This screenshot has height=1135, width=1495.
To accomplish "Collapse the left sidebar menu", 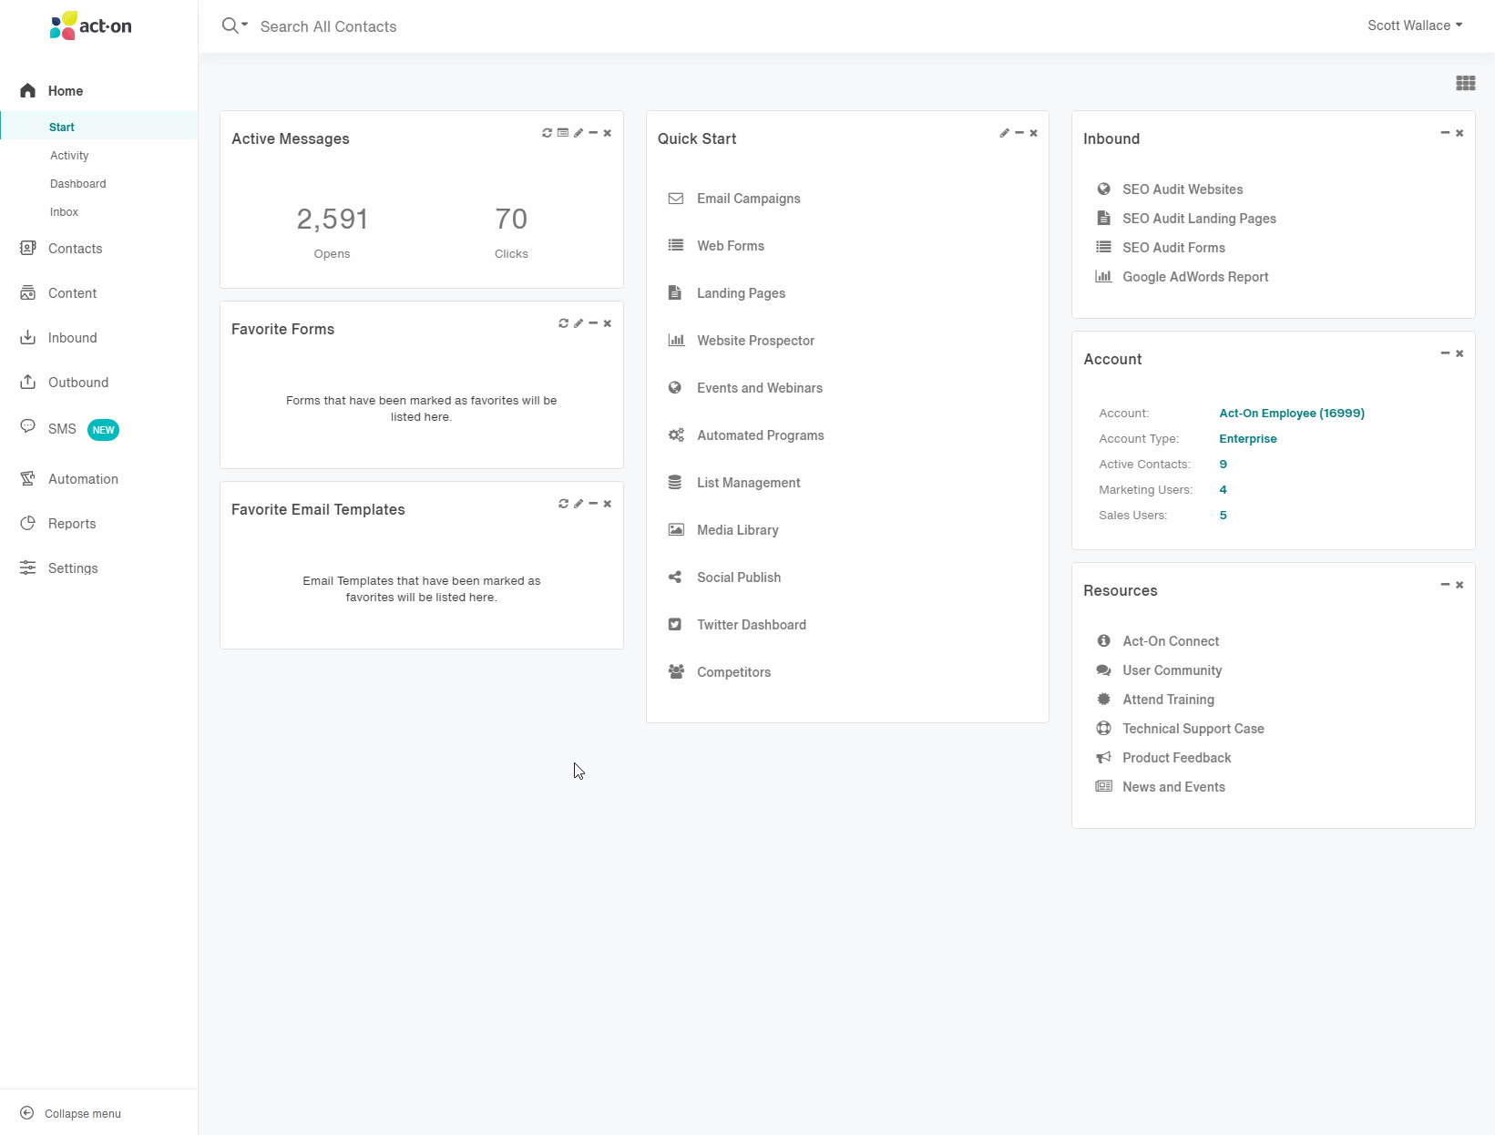I will coord(71,1113).
